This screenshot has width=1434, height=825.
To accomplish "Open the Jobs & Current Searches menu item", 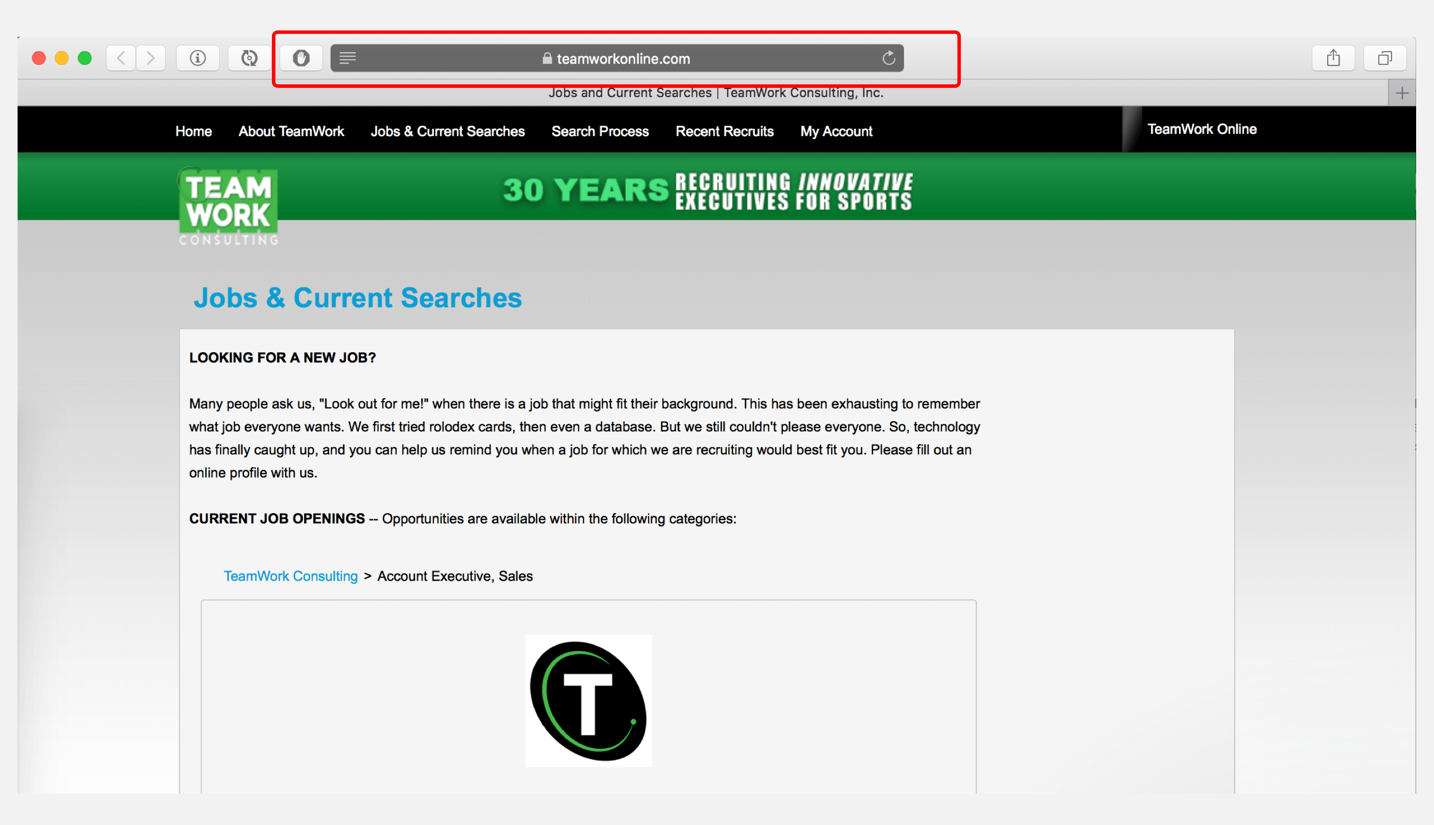I will click(x=448, y=130).
